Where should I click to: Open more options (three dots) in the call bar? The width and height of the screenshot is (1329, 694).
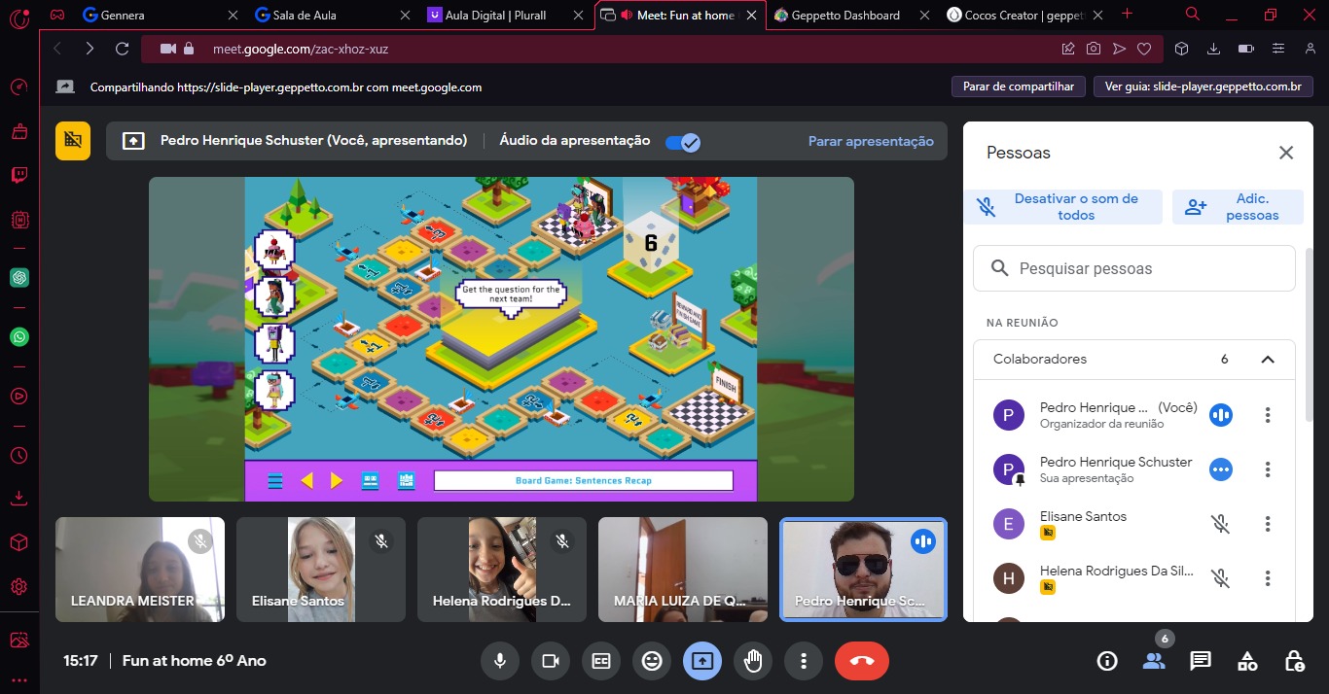804,661
